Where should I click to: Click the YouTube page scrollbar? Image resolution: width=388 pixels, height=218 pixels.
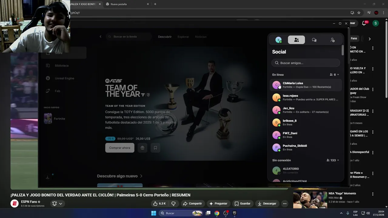click(386, 60)
